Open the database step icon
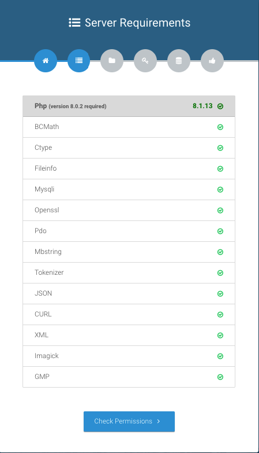 [179, 61]
